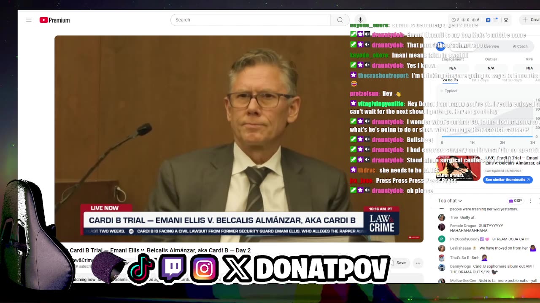
Task: Click the X overlay logo
Action: (237, 268)
